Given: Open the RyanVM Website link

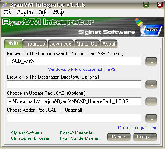Looking at the screenshot, I should coord(76,133).
